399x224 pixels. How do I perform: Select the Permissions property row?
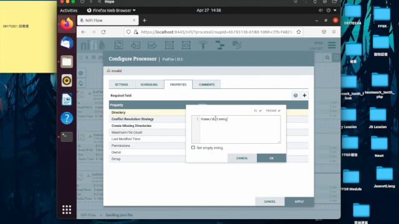pos(148,146)
